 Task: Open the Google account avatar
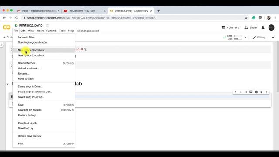click(x=271, y=27)
